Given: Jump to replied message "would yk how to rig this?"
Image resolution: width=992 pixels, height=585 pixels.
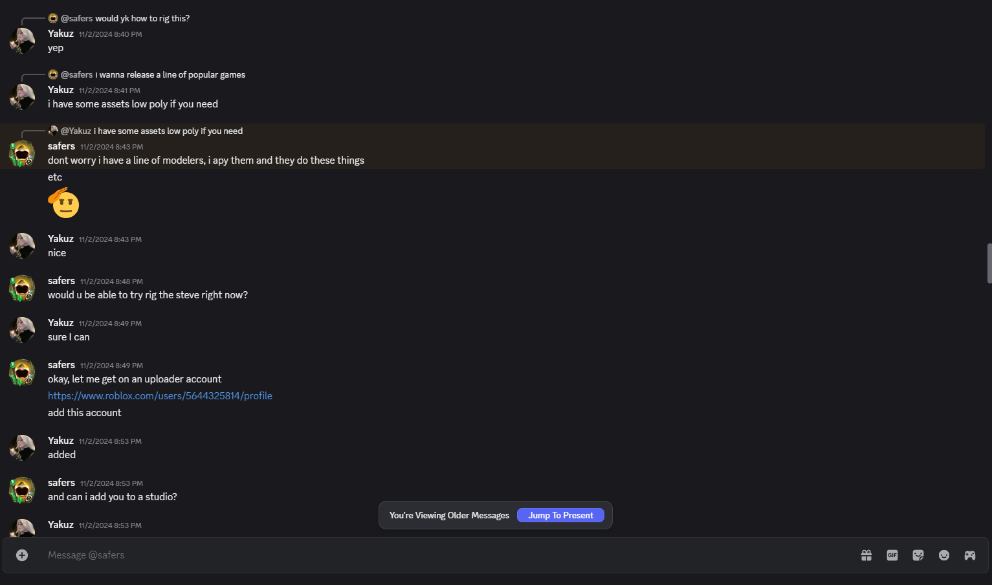Looking at the screenshot, I should (142, 19).
